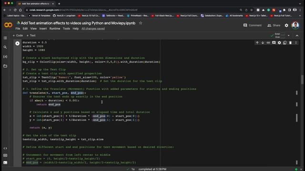305x171 pixels.
Task: Open Chrome three-dot menu
Action: pos(300,10)
